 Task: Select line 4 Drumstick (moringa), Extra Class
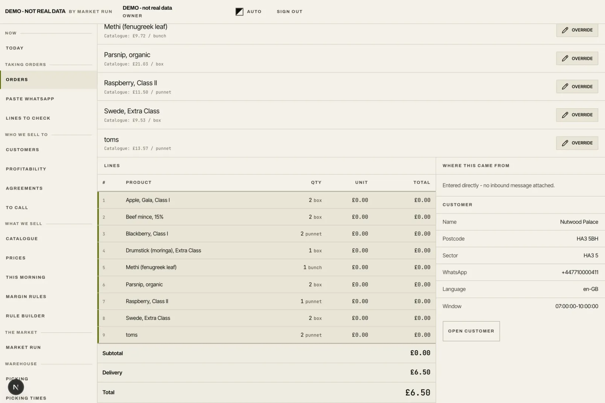click(267, 250)
